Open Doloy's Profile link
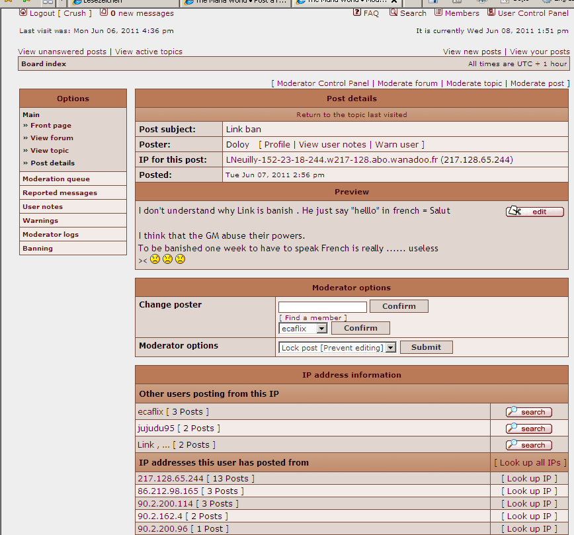 tap(277, 145)
